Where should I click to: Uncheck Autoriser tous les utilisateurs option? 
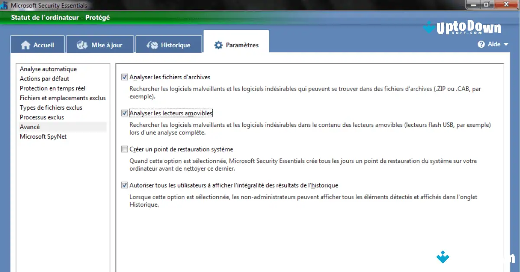(124, 185)
